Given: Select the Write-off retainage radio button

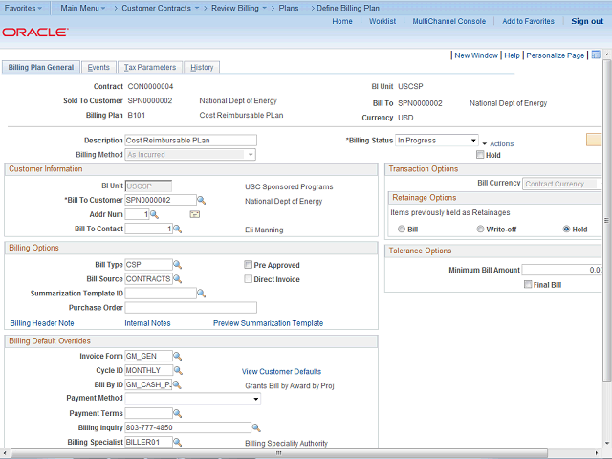Looking at the screenshot, I should (x=480, y=229).
